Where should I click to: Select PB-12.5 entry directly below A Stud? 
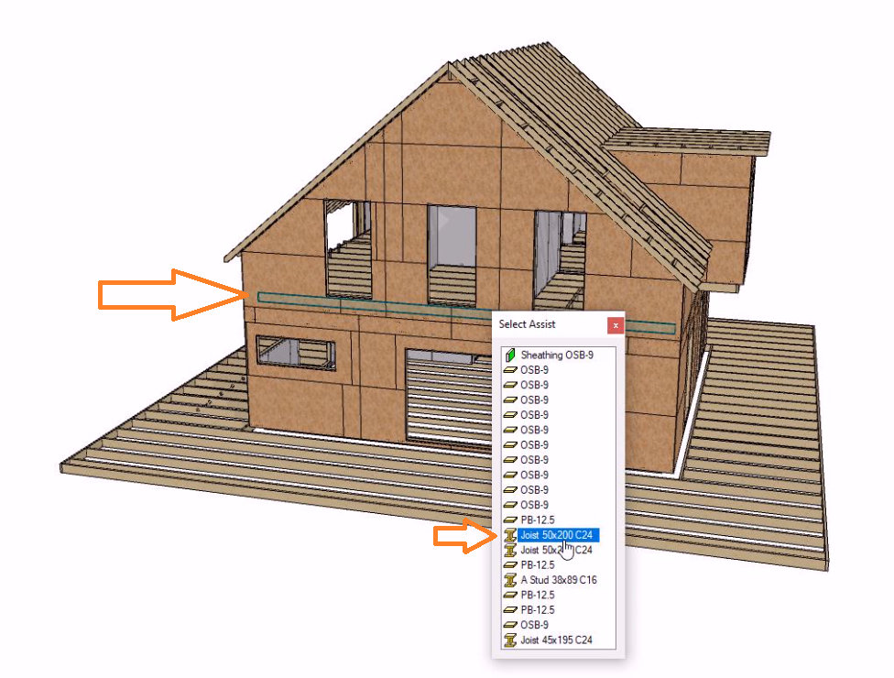pos(539,595)
